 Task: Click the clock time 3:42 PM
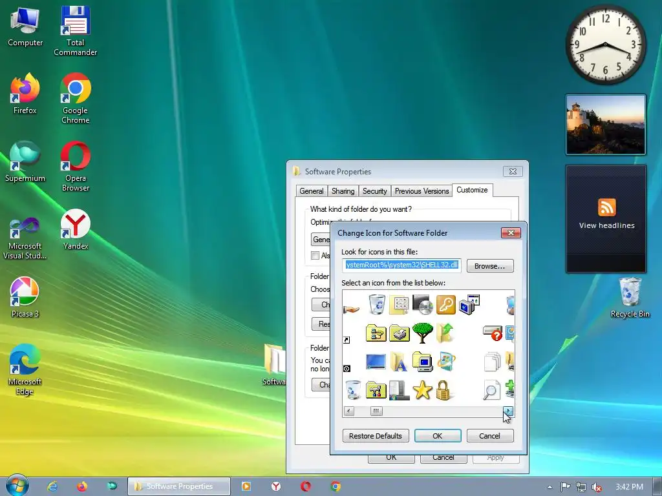click(x=629, y=487)
